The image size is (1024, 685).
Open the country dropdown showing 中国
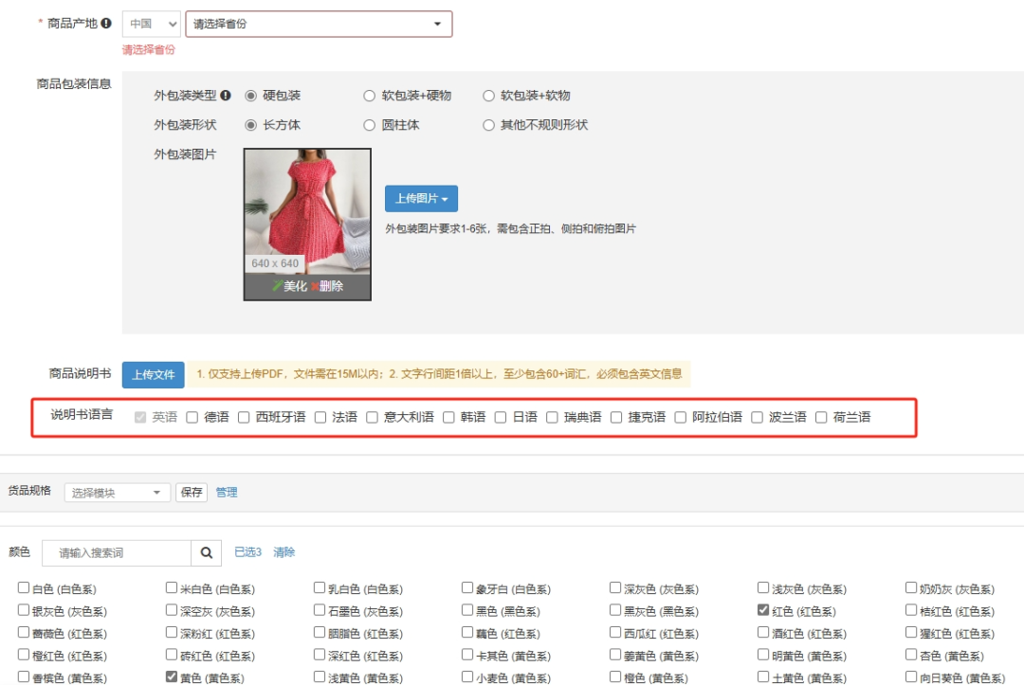point(150,23)
